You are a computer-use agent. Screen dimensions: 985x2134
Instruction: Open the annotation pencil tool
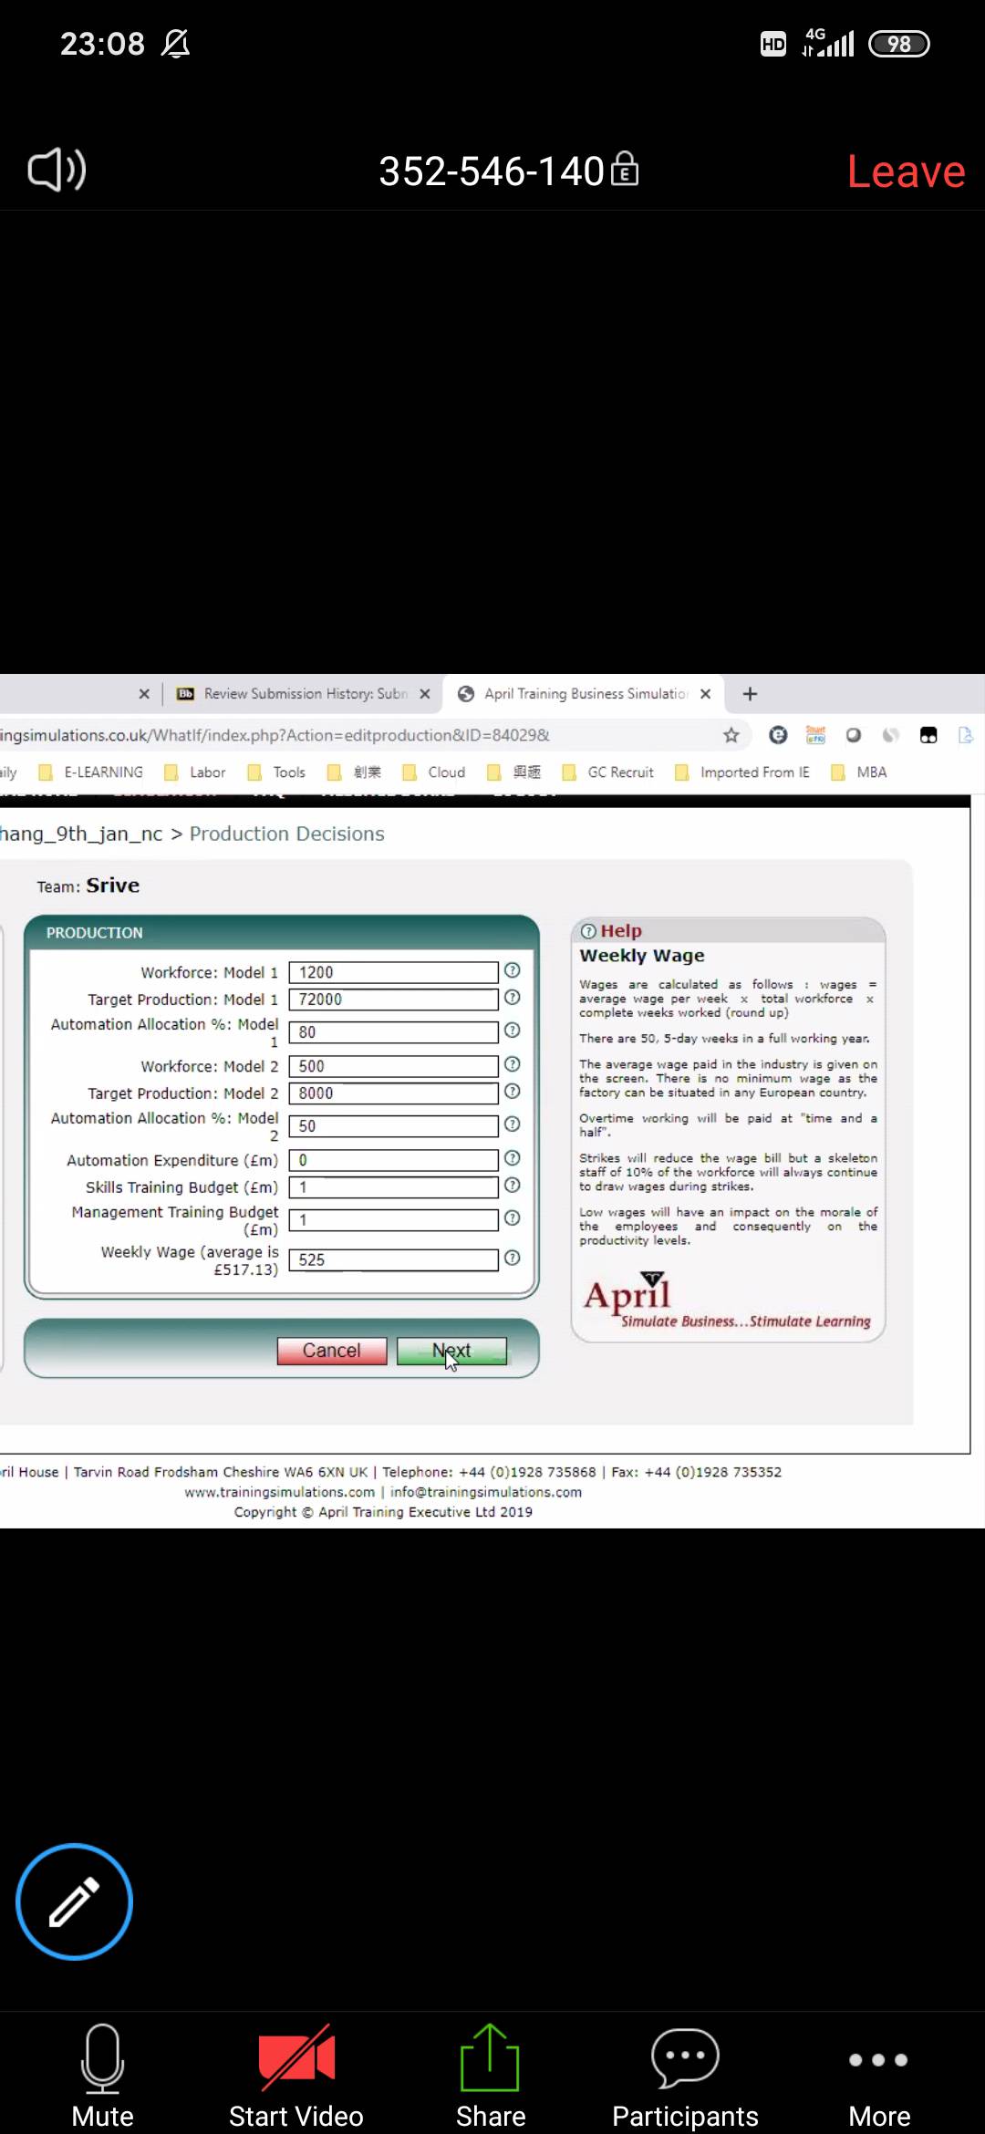[x=74, y=1901]
